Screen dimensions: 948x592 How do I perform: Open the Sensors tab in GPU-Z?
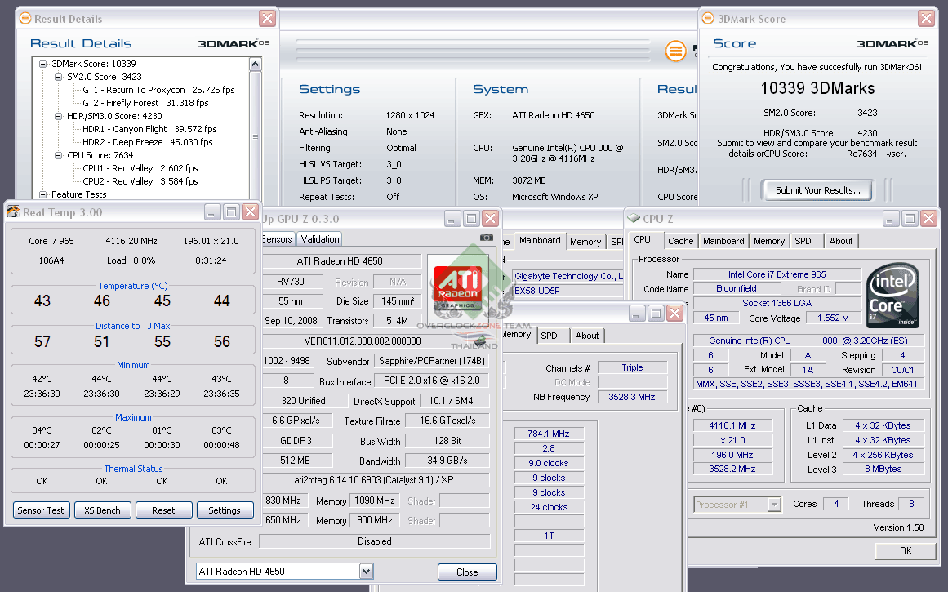pyautogui.click(x=278, y=239)
